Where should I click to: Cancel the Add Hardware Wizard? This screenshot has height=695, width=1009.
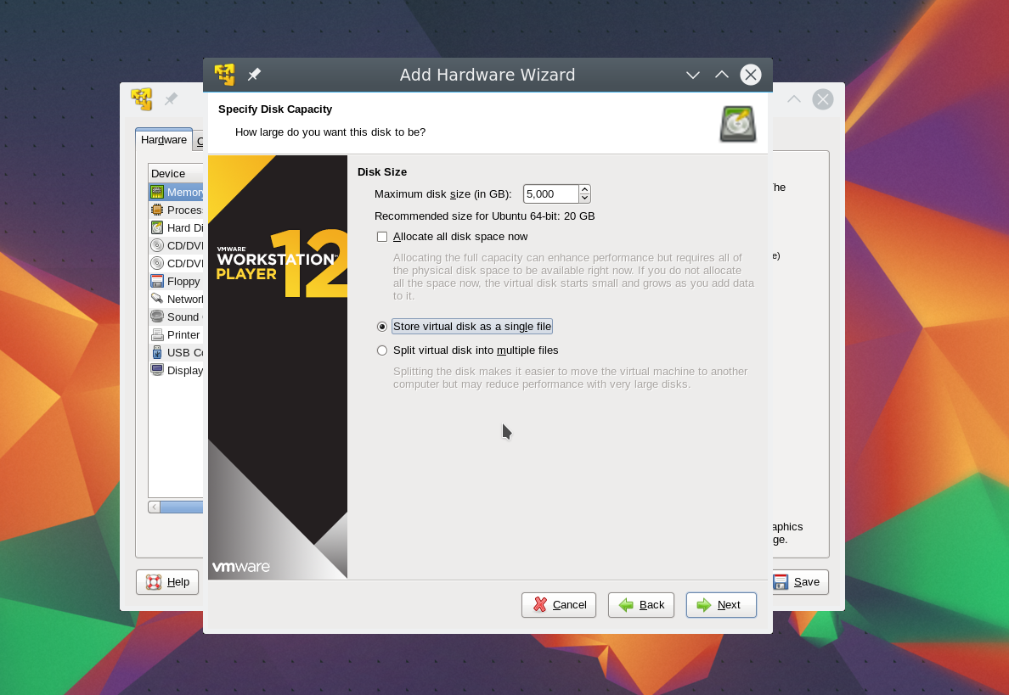(559, 605)
